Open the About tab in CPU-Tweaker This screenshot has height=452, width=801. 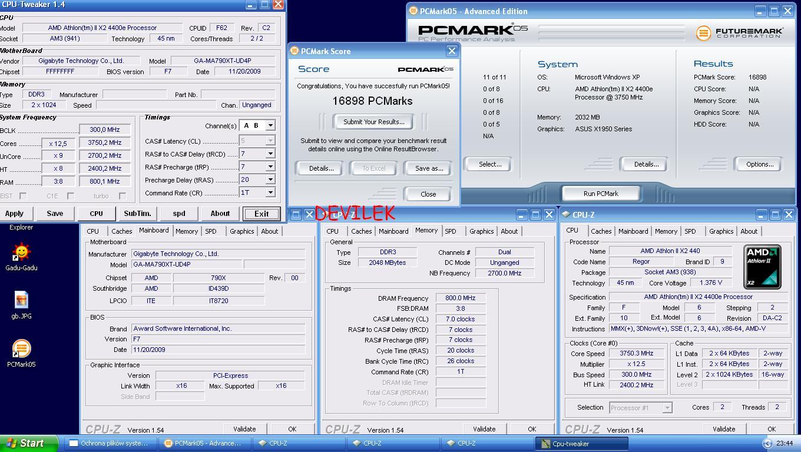click(220, 214)
